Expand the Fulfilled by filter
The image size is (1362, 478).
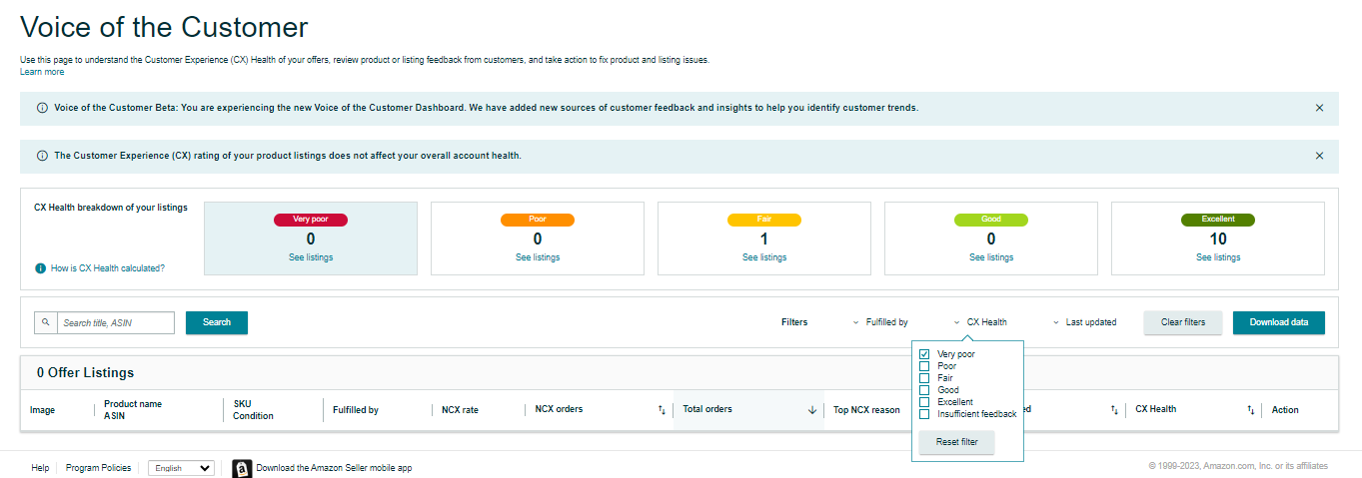[880, 322]
